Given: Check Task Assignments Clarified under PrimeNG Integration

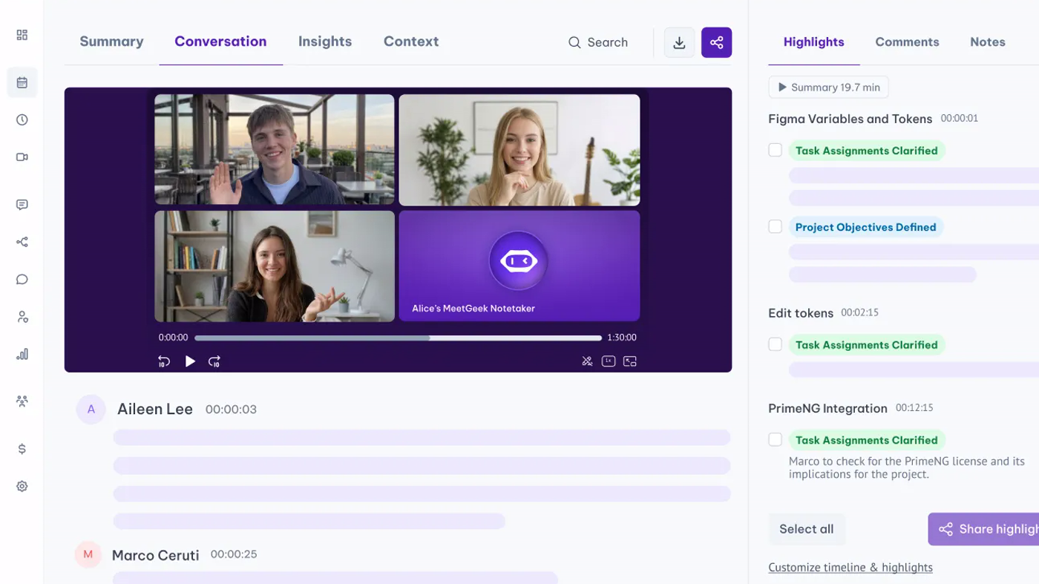Looking at the screenshot, I should point(776,439).
